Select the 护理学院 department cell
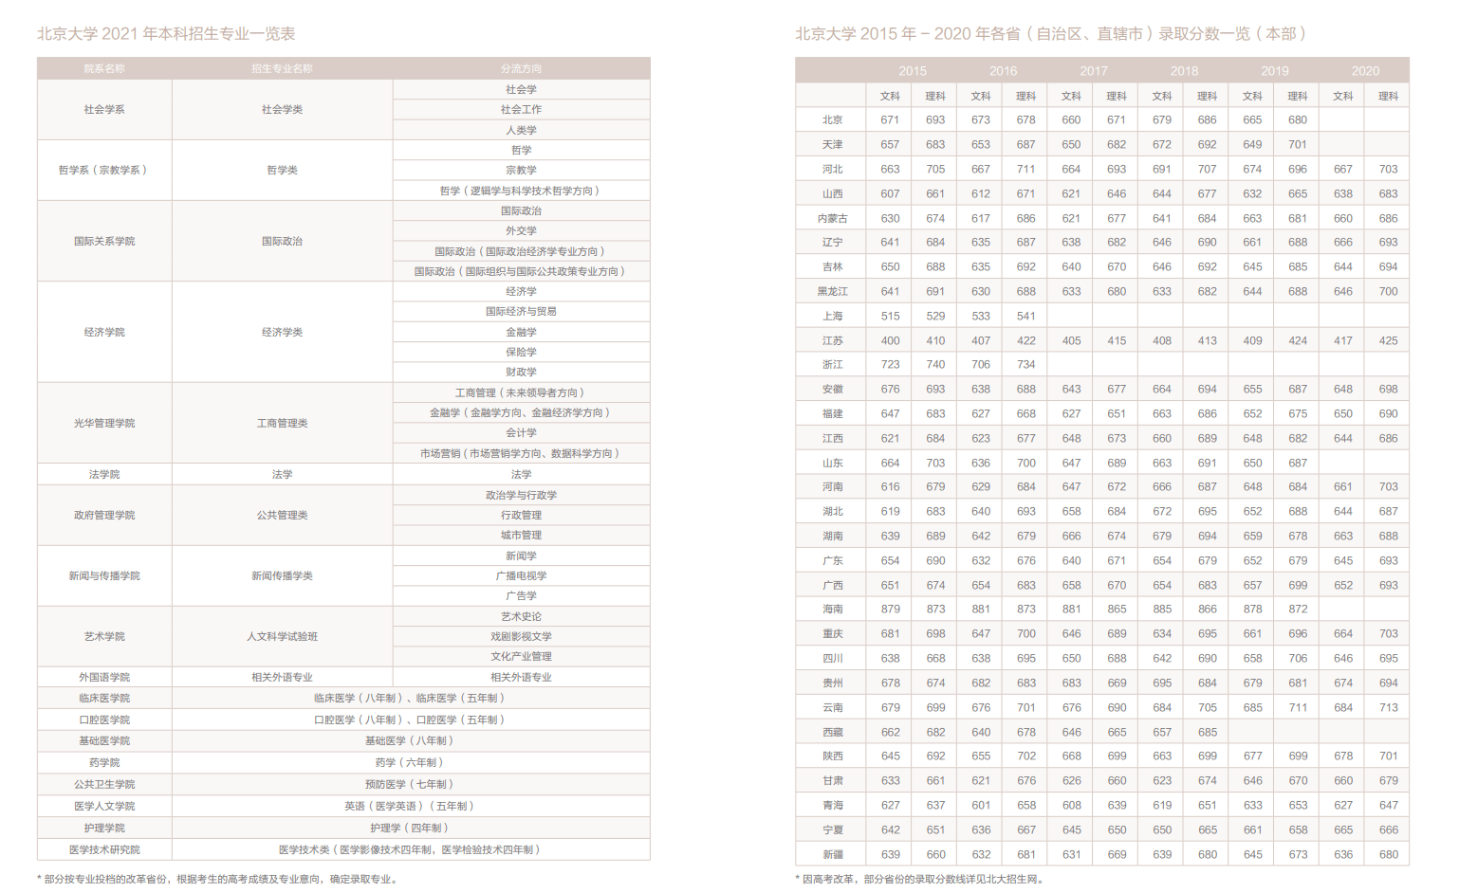Image resolution: width=1459 pixels, height=893 pixels. click(104, 828)
